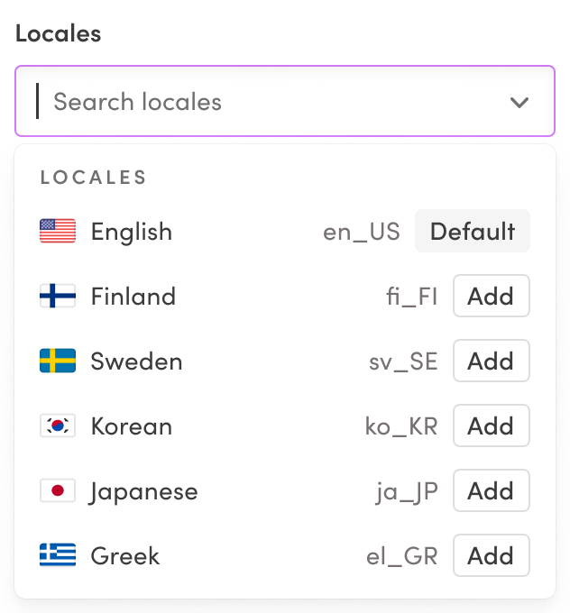Click the Greek flag icon
This screenshot has width=570, height=613.
tap(58, 556)
